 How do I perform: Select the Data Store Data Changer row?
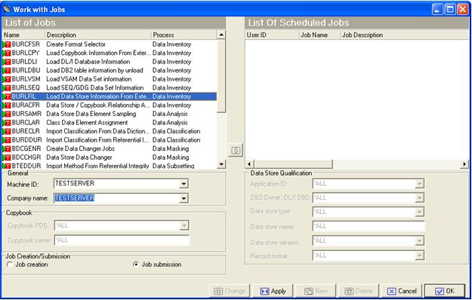pos(110,158)
